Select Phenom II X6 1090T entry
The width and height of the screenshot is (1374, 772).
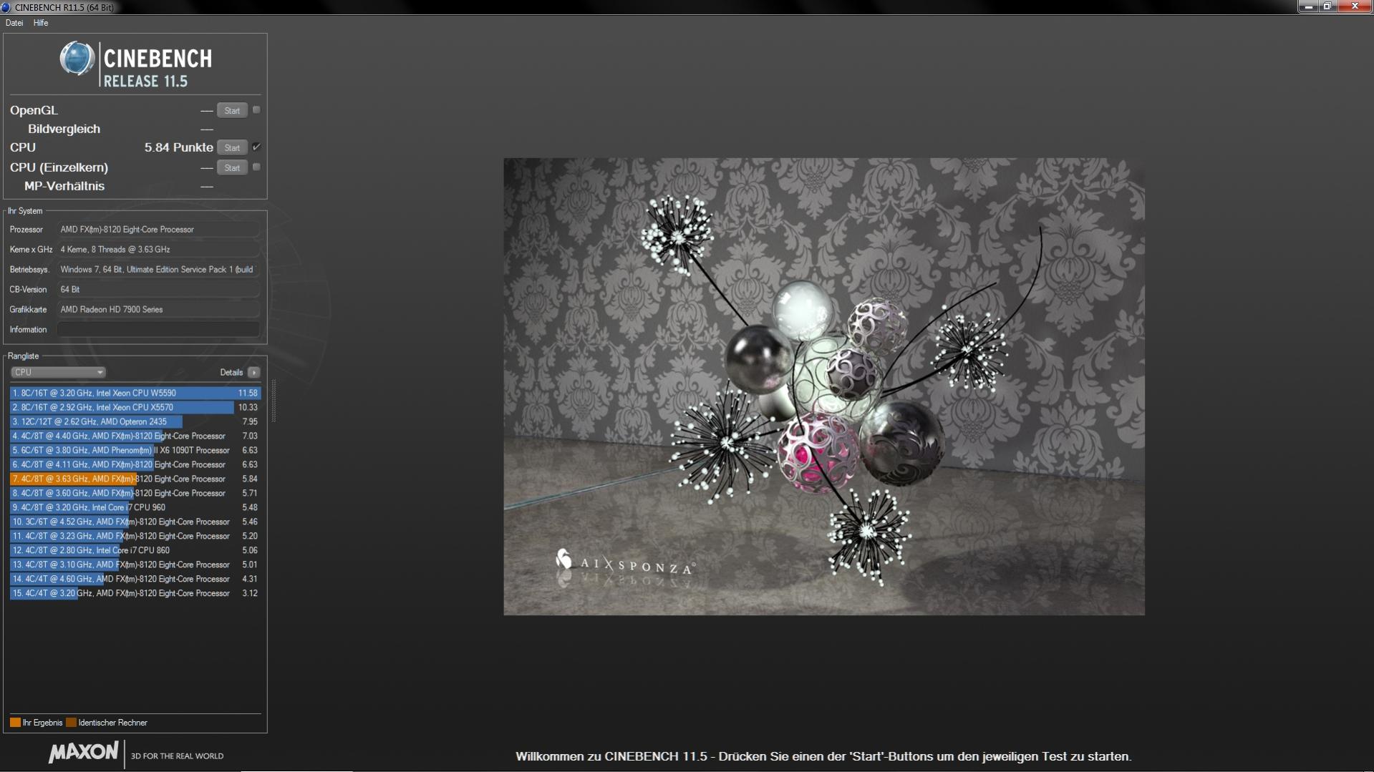135,450
